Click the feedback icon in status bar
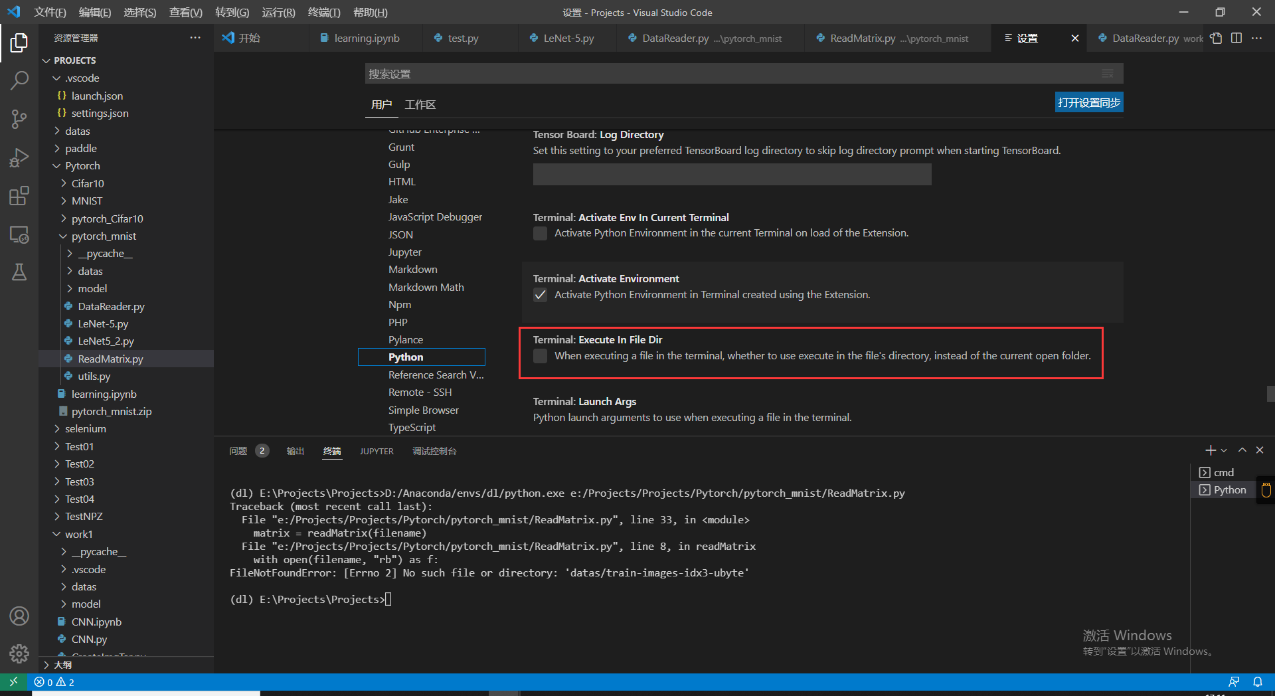 click(1234, 682)
